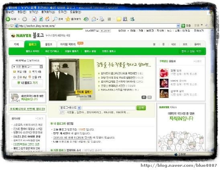Click the 플레이 link in right tab bar
The height and width of the screenshot is (174, 220).
coord(198,44)
